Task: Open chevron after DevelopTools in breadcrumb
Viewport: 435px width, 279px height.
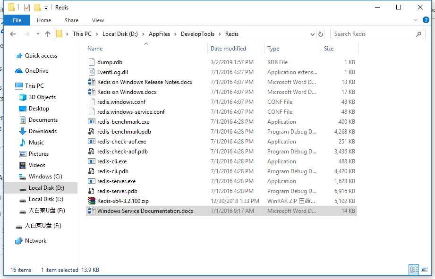Action: pos(220,34)
